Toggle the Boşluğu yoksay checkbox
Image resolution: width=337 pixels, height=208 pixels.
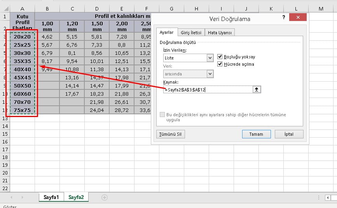click(220, 57)
